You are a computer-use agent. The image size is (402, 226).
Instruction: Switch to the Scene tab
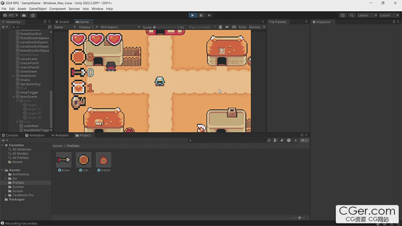62,22
